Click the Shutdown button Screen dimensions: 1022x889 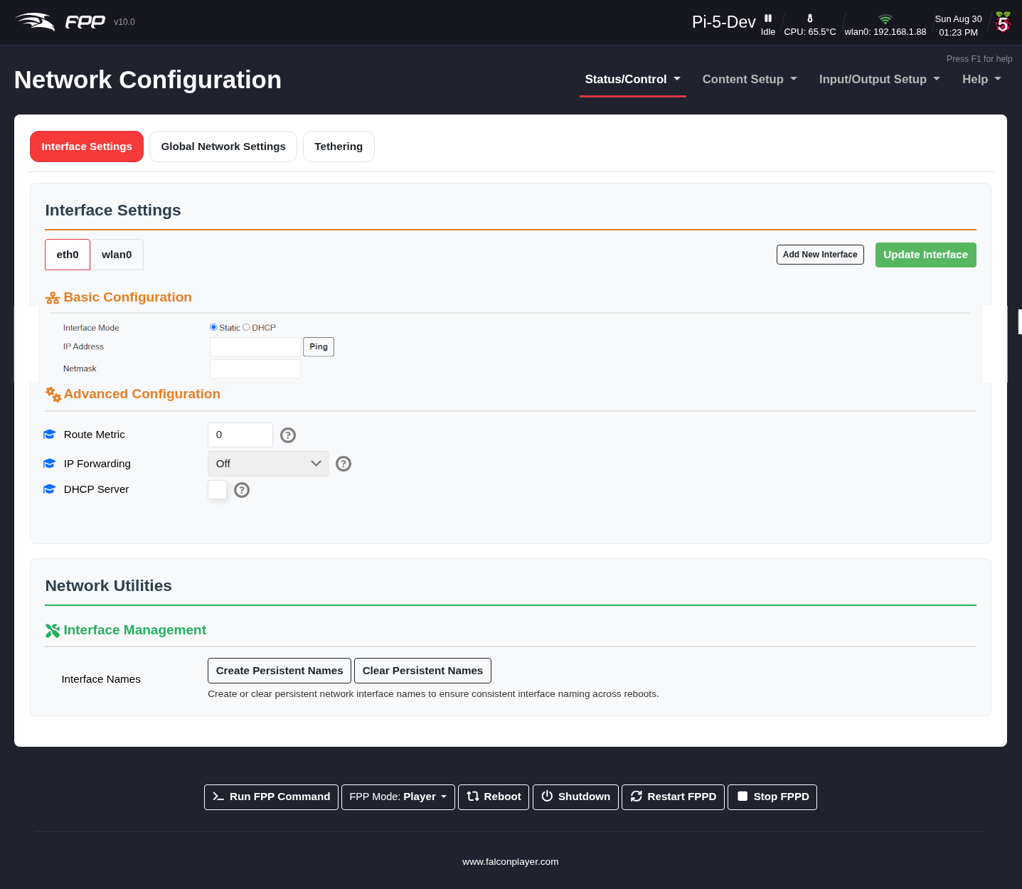575,797
